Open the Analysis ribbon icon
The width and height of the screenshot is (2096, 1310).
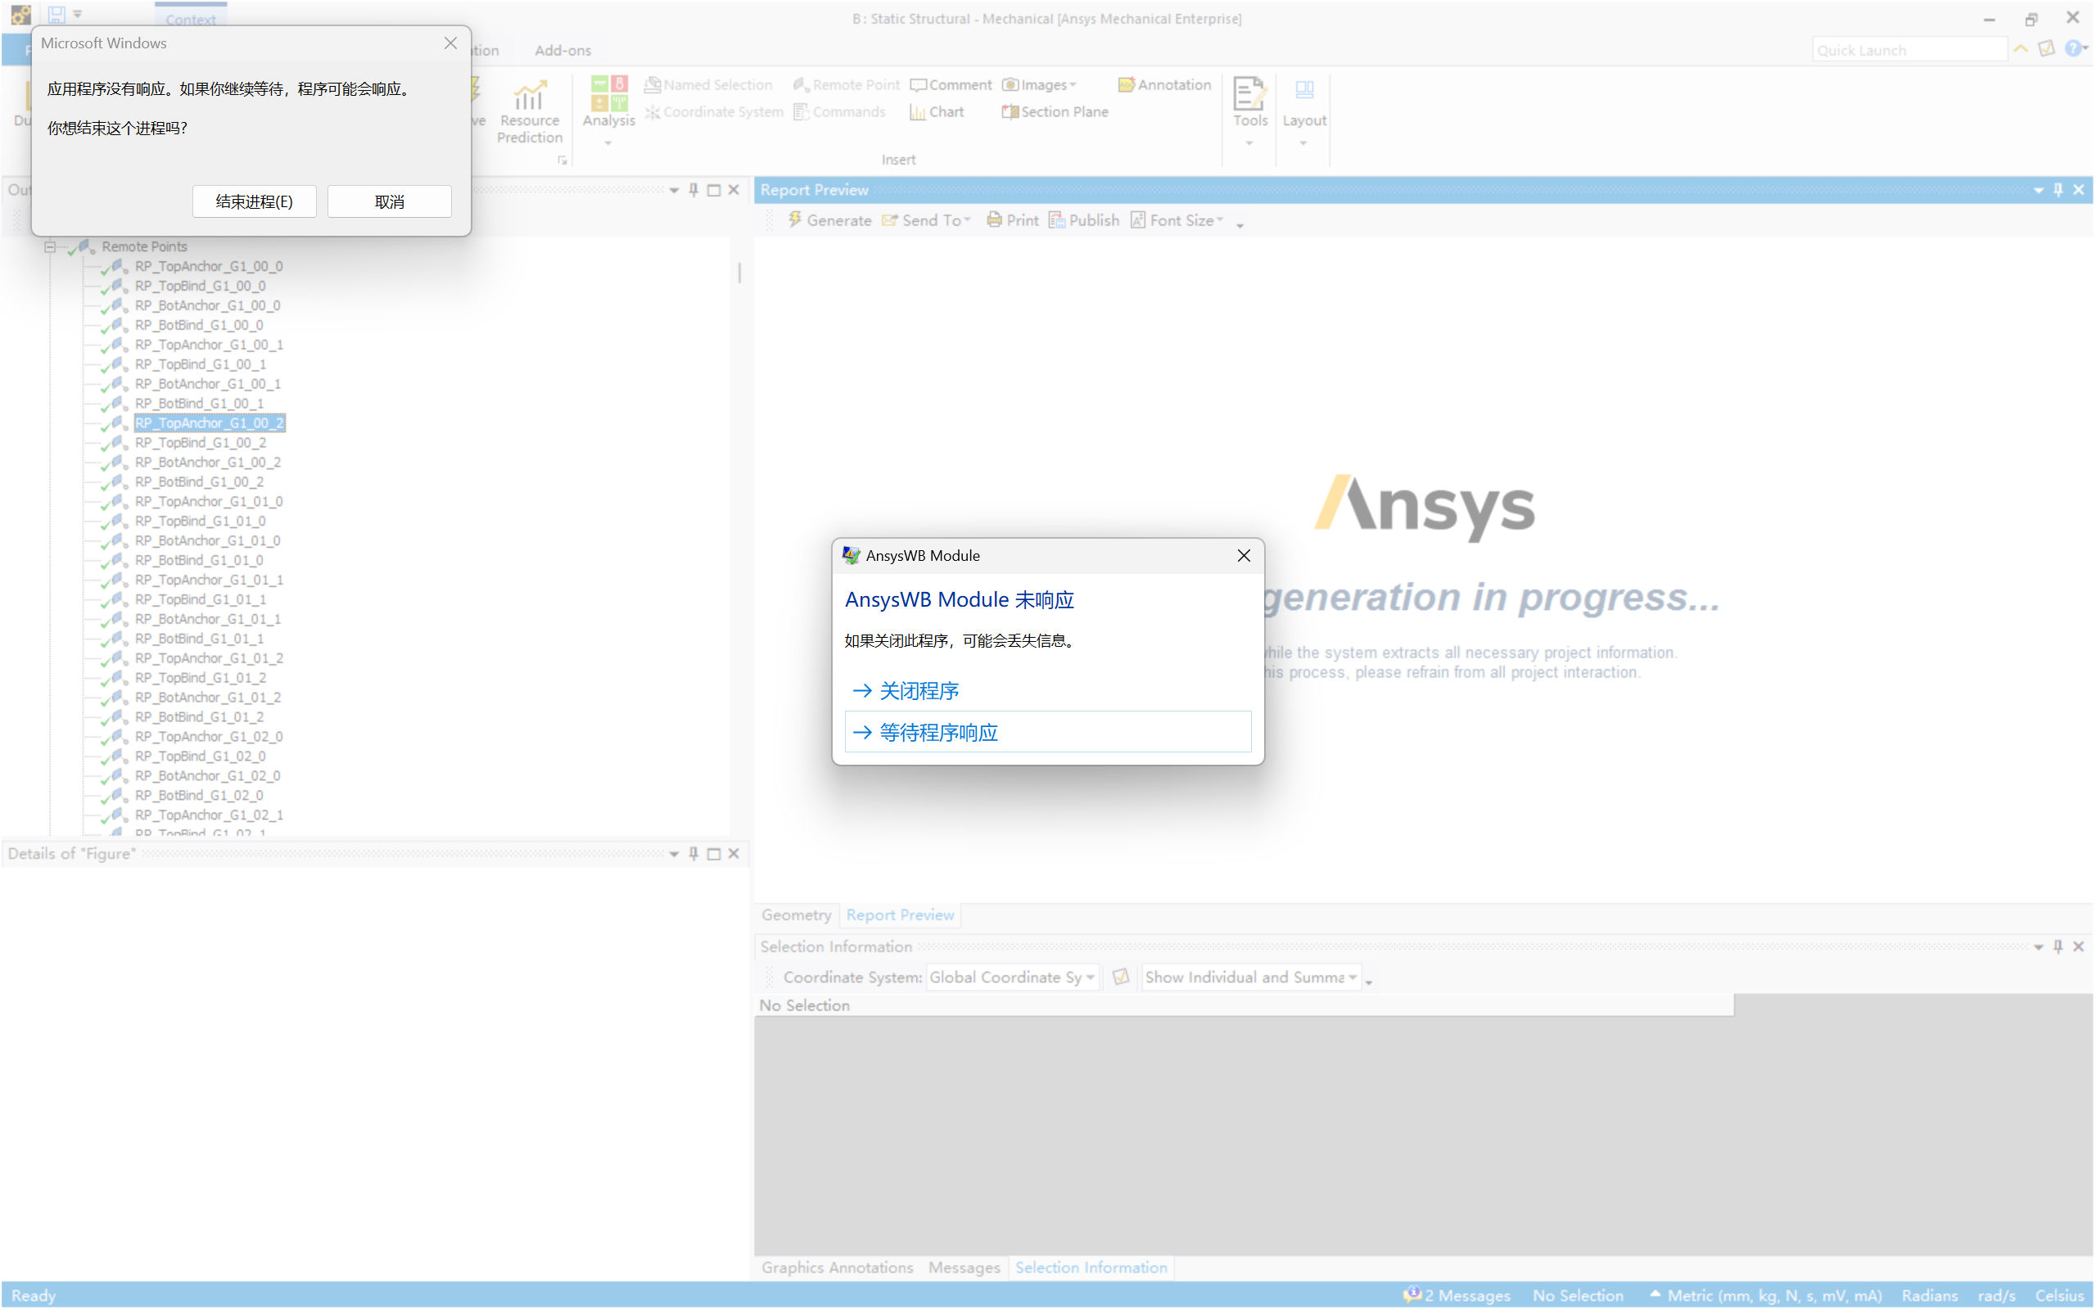(x=609, y=110)
